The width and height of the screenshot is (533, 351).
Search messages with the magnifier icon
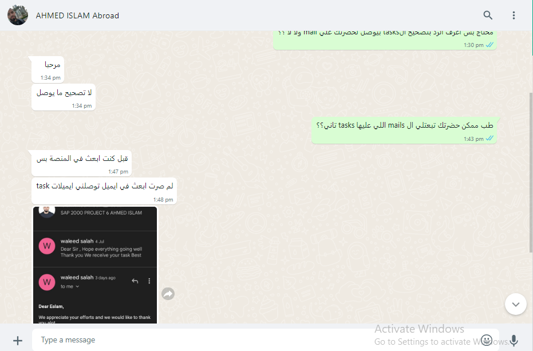click(488, 15)
